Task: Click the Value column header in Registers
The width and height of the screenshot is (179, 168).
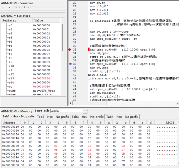Action: (x=46, y=20)
